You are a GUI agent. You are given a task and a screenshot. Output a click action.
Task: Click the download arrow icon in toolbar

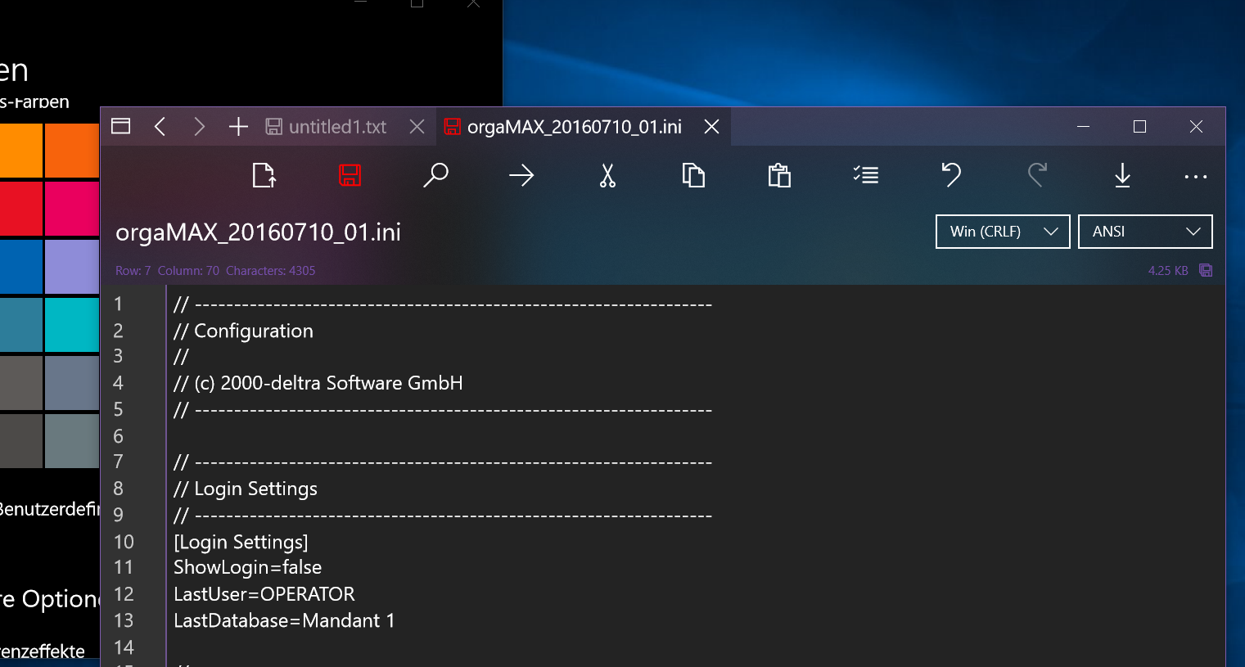[1122, 175]
